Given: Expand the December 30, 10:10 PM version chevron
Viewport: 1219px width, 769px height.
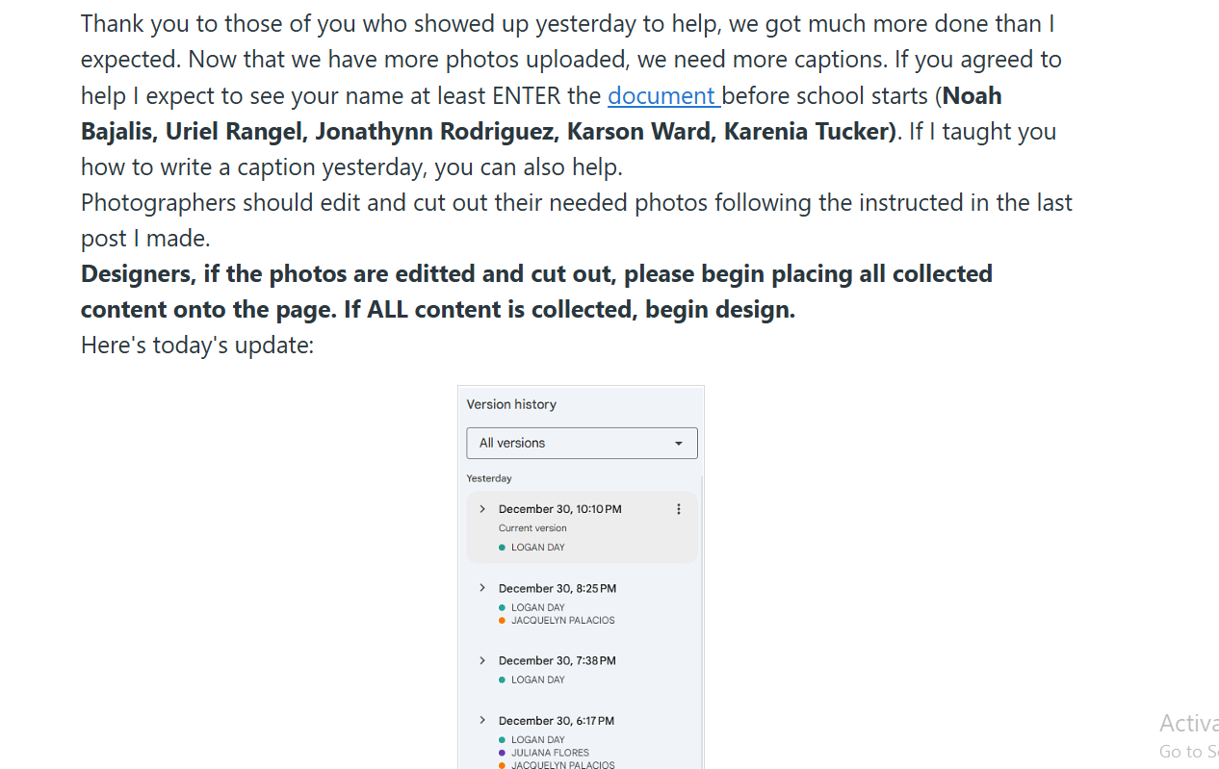Looking at the screenshot, I should [x=482, y=509].
